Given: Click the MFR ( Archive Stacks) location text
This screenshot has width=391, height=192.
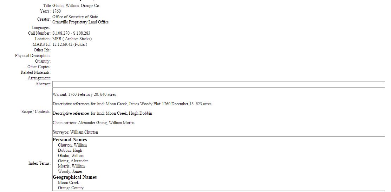Looking at the screenshot, I should 72,39.
